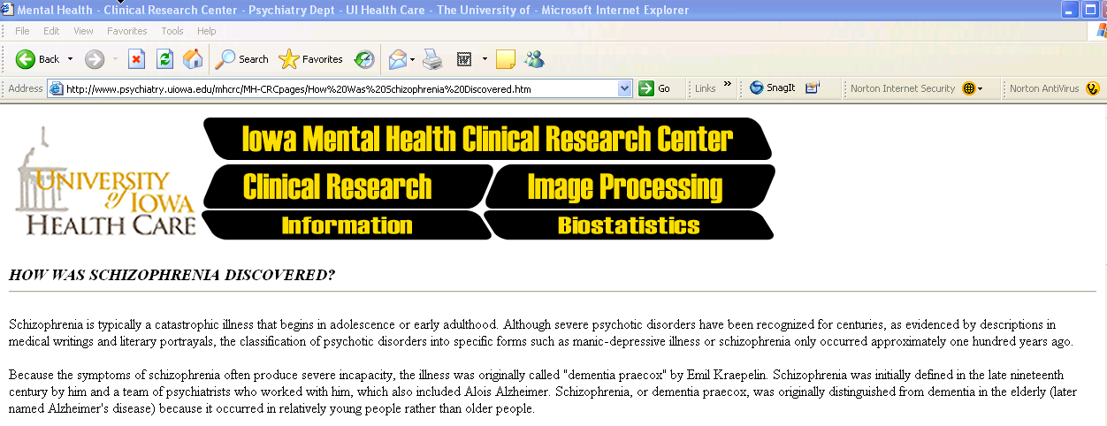Open the Clinical Research navigation button
The image size is (1107, 426).
pos(347,186)
